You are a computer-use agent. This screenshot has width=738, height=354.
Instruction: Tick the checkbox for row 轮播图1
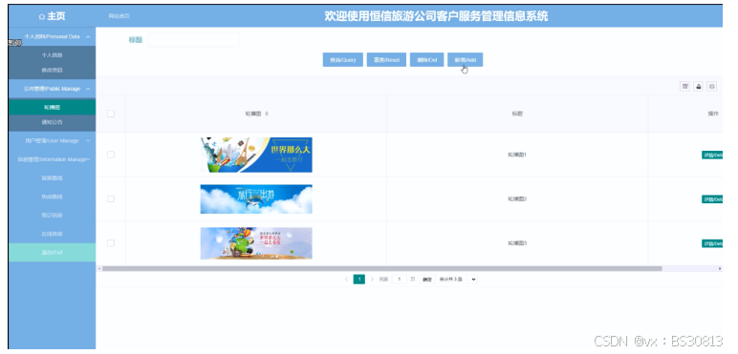[x=111, y=155]
